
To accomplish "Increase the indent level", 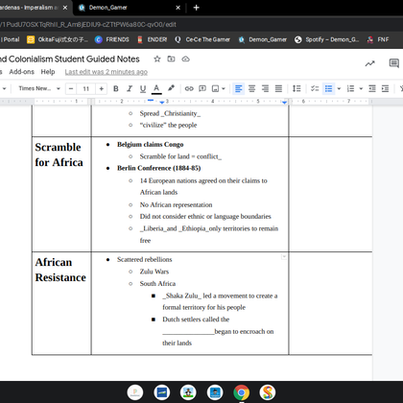I will pos(386,88).
